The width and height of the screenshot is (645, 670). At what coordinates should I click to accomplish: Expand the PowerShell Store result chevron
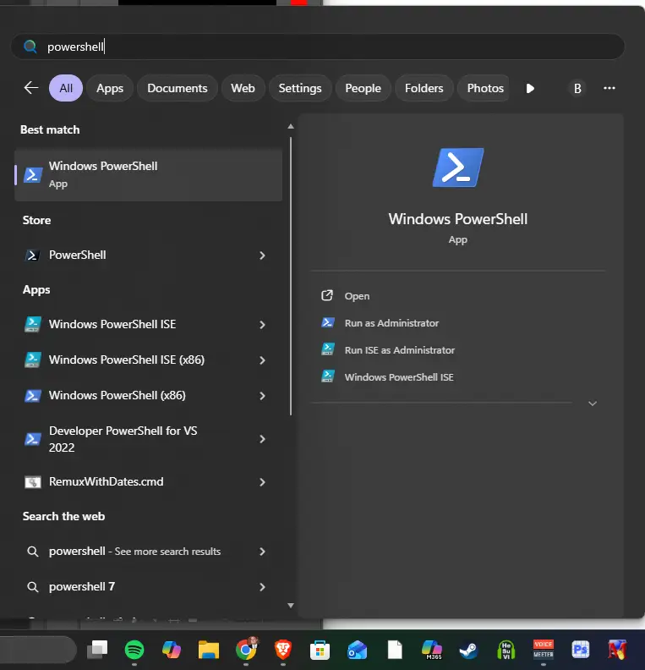point(262,255)
